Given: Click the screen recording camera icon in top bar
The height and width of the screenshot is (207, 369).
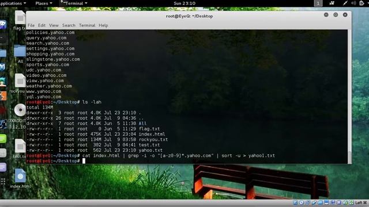Looking at the screenshot, I should point(332,3).
